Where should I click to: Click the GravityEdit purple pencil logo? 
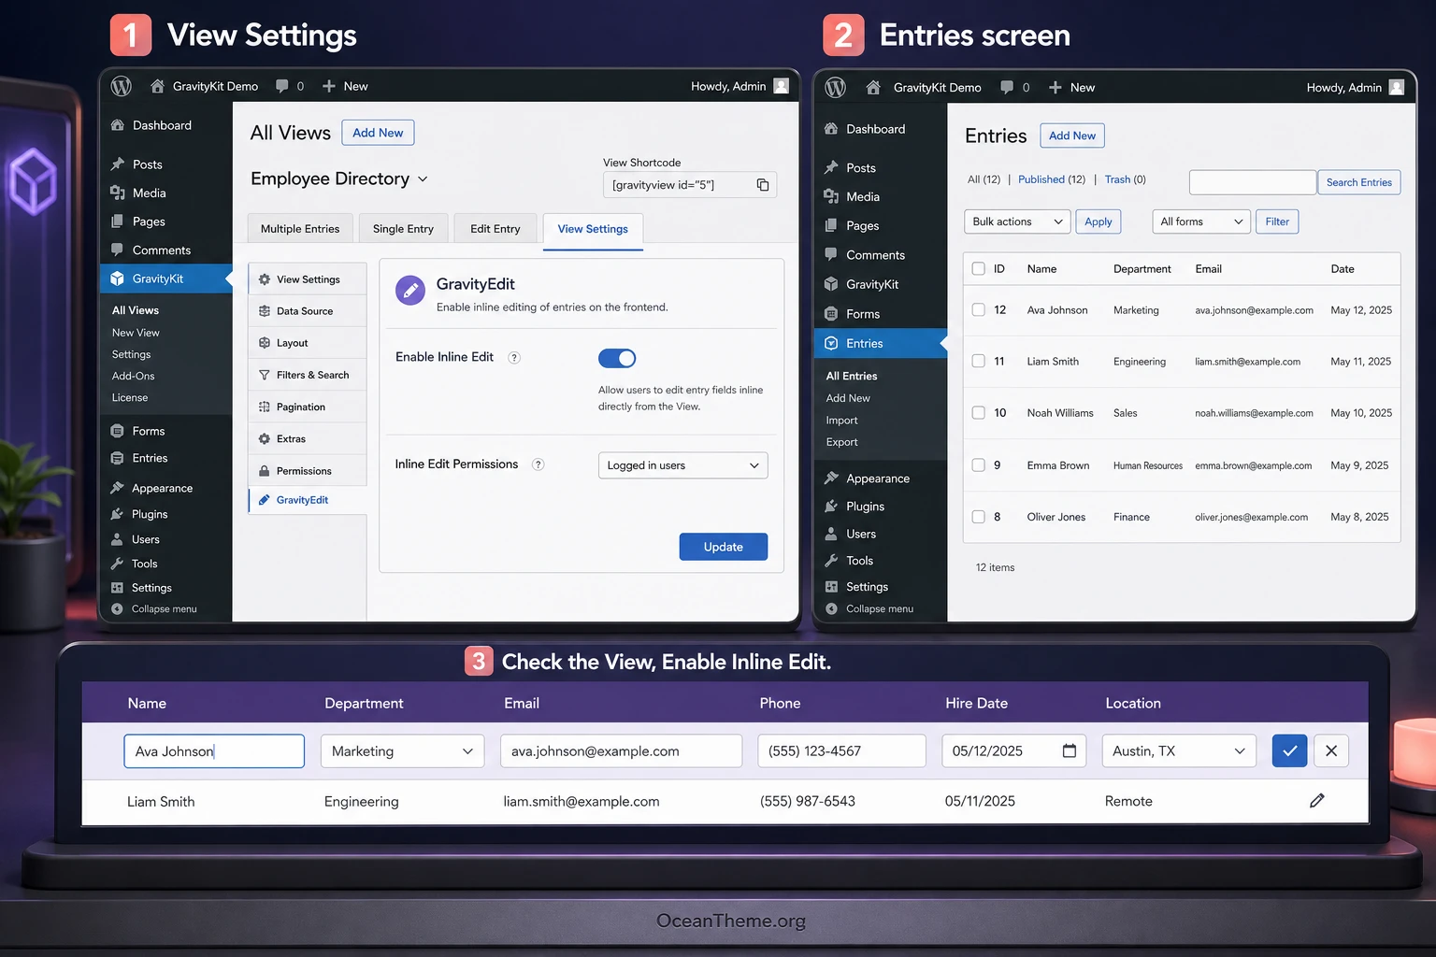tap(410, 291)
